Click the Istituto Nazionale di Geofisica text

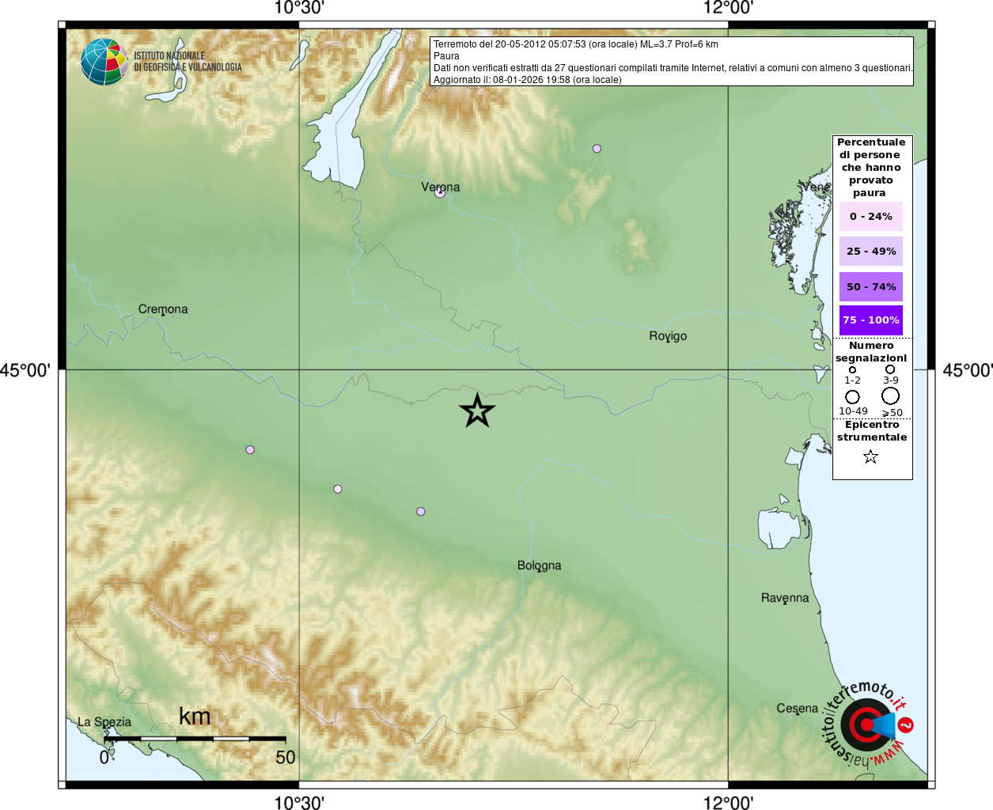point(188,62)
